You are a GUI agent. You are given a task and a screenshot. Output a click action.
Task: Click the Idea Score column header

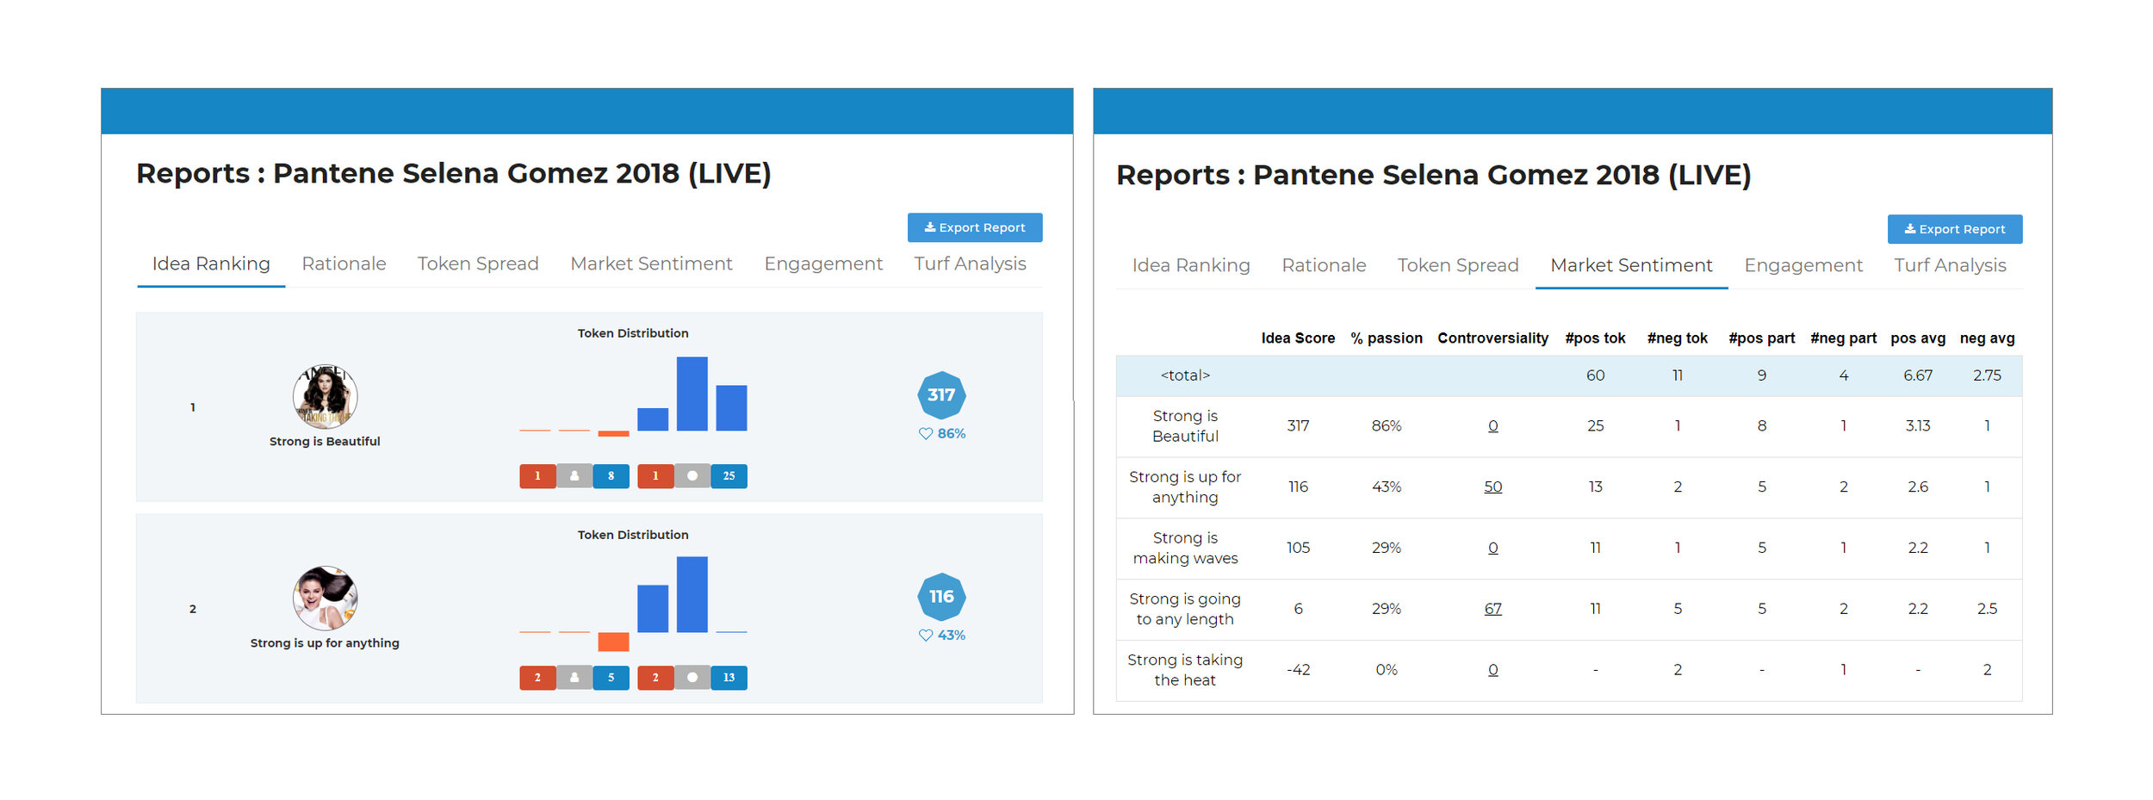(1298, 338)
